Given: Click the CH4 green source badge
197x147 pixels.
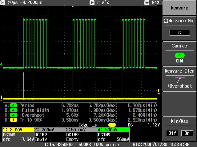Looking at the screenshot, I should pos(179,56).
